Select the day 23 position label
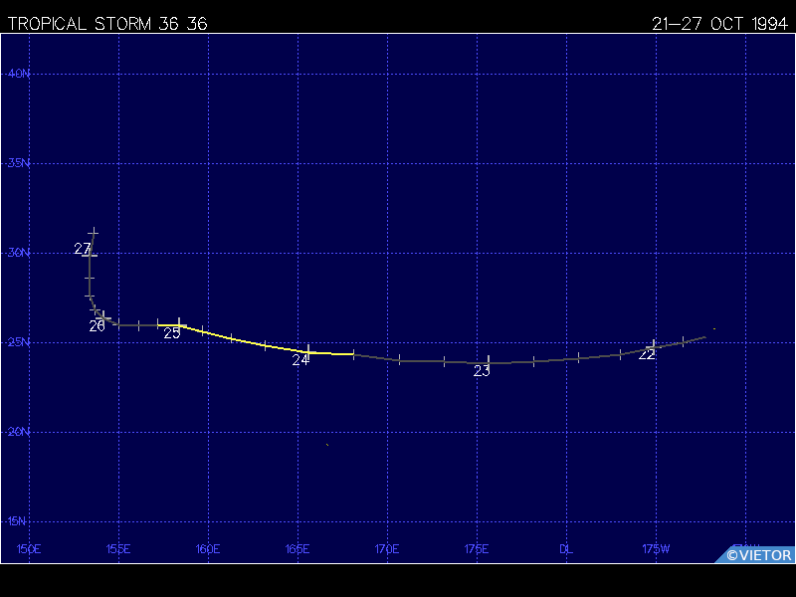 pyautogui.click(x=482, y=371)
